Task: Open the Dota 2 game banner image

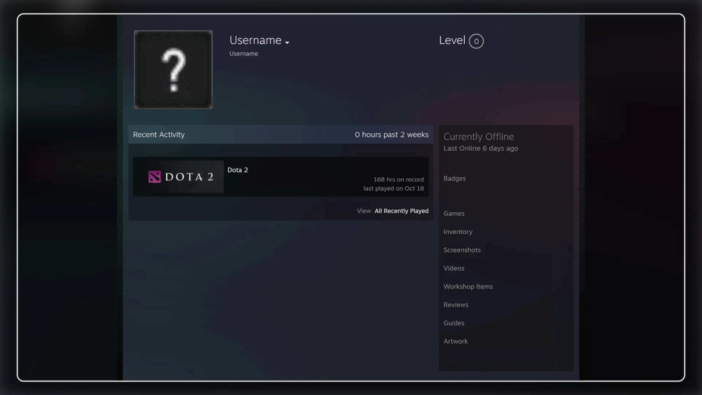Action: click(x=178, y=177)
